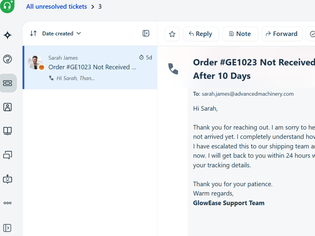This screenshot has height=236, width=315.
Task: Toggle the sort order arrows icon
Action: point(33,33)
